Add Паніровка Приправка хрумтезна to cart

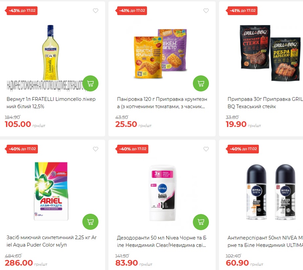(x=201, y=83)
